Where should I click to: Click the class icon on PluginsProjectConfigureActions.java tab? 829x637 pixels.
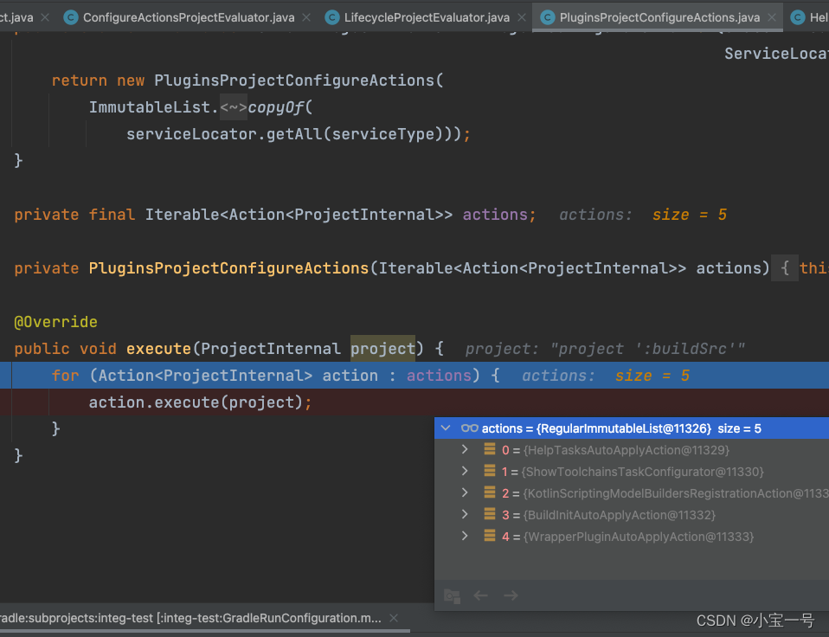[x=547, y=17]
